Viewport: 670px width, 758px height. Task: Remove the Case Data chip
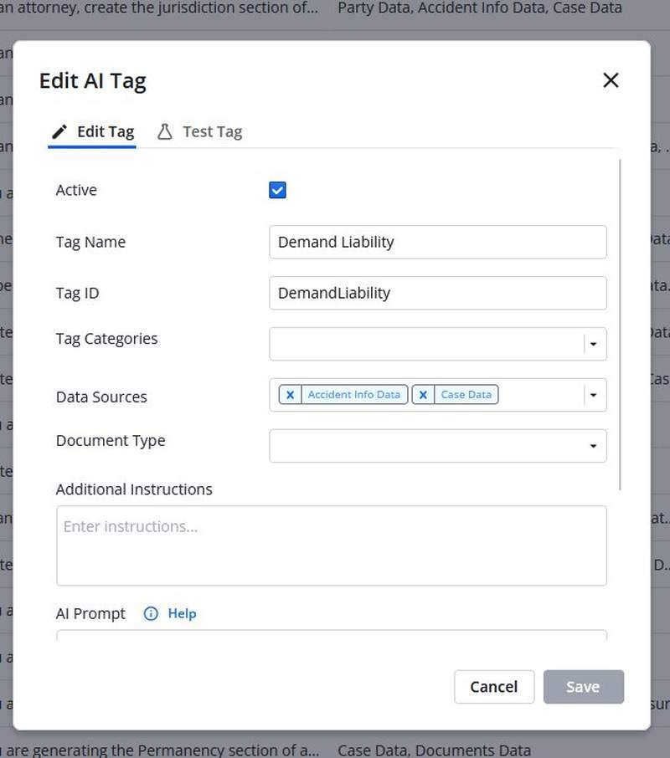point(423,394)
